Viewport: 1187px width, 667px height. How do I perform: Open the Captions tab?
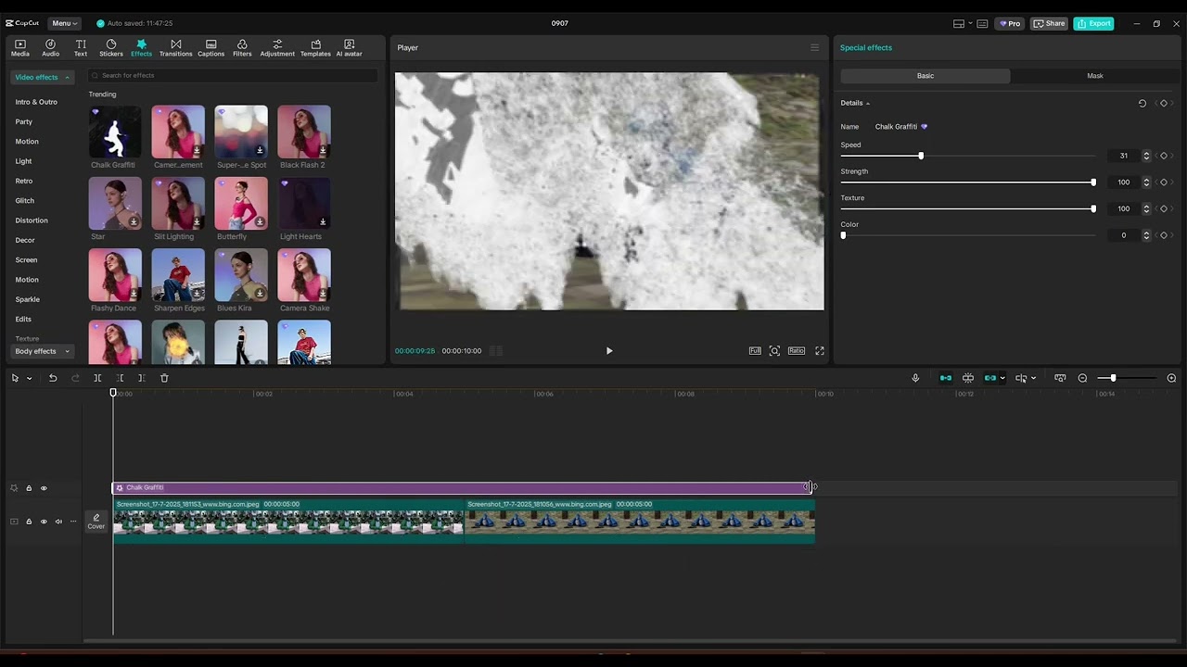(211, 48)
